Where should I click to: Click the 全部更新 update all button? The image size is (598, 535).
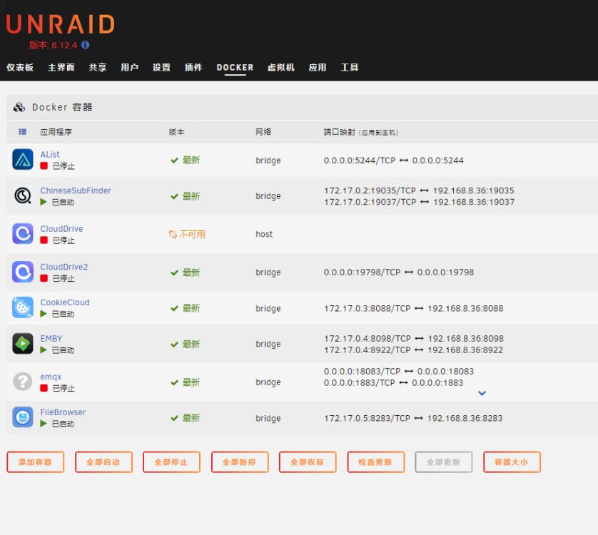tap(444, 462)
